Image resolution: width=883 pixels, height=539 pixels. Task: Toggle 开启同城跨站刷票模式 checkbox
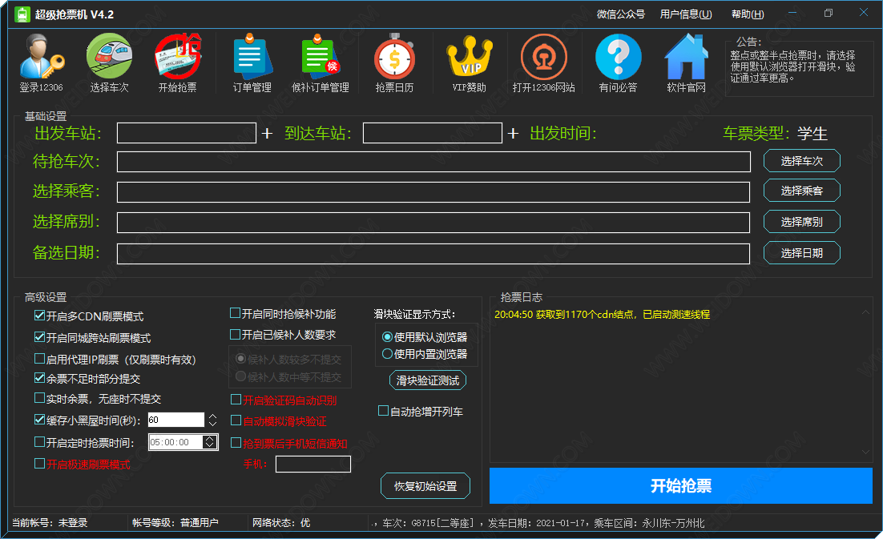click(39, 337)
